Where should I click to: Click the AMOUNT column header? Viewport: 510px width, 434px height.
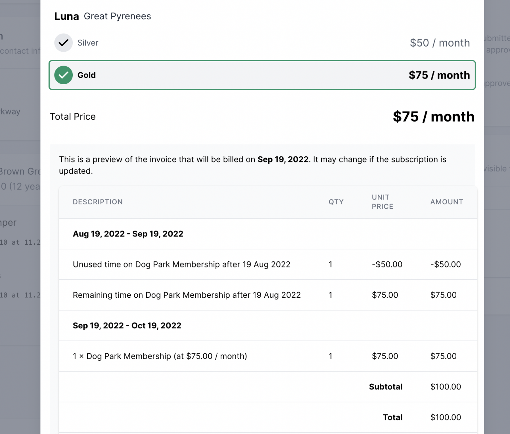point(446,202)
